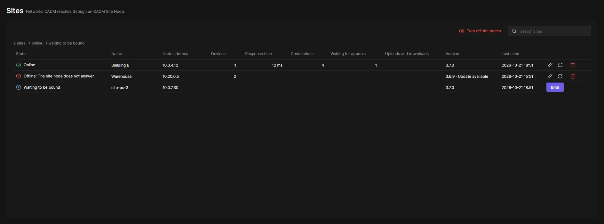Delete the Warehouse site
604x224 pixels.
coord(573,76)
